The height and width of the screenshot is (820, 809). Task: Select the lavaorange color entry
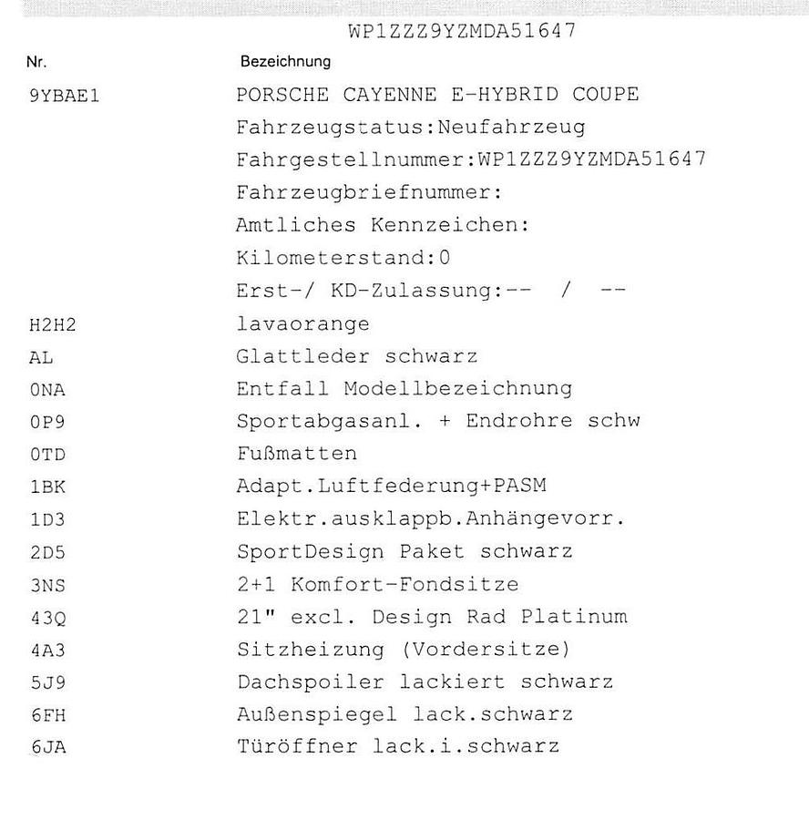(x=302, y=323)
